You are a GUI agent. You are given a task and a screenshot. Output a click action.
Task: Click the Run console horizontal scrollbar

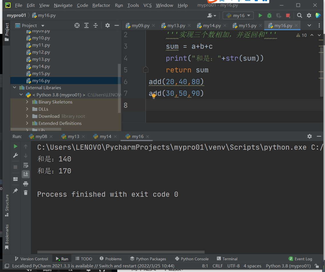click(121, 252)
